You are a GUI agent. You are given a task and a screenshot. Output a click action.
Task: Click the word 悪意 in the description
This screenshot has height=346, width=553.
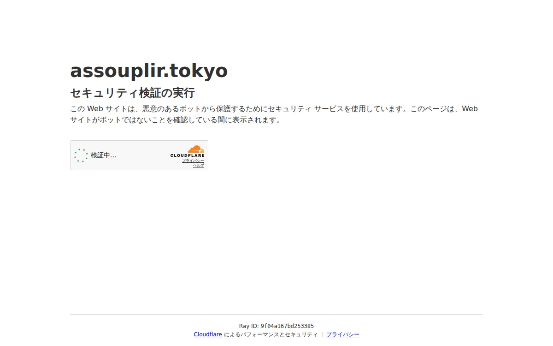pyautogui.click(x=150, y=109)
